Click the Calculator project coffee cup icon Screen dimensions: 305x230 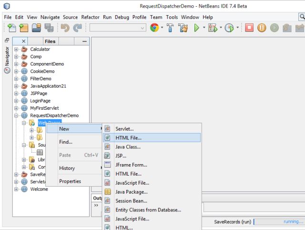pos(24,49)
